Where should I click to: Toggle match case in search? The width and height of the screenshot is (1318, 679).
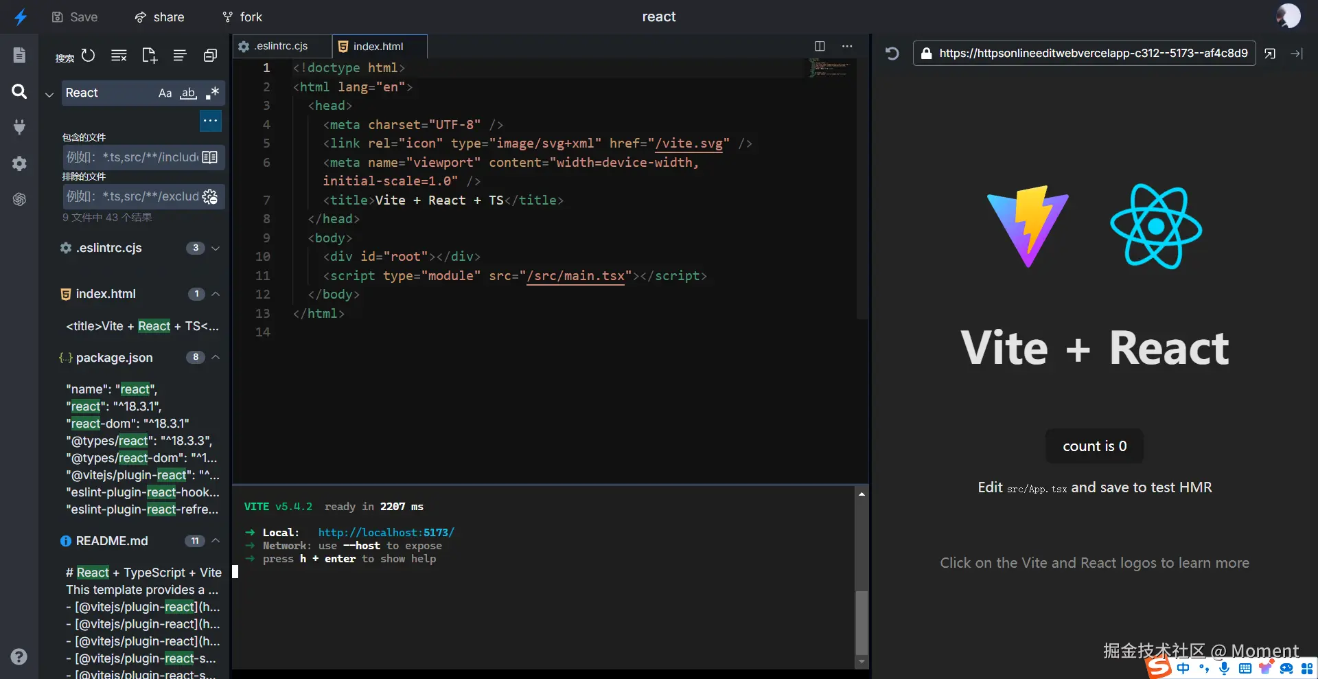[x=165, y=93]
